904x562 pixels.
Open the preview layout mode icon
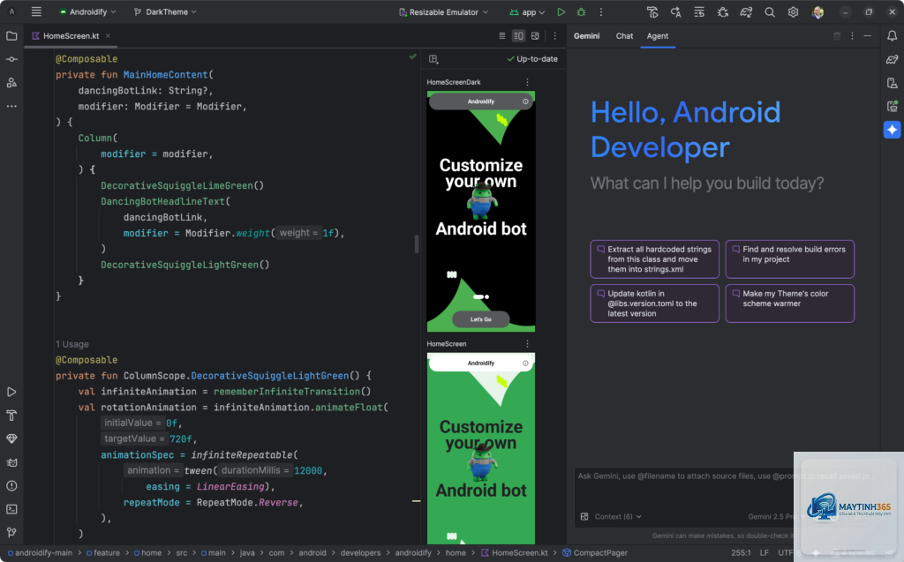pos(433,59)
